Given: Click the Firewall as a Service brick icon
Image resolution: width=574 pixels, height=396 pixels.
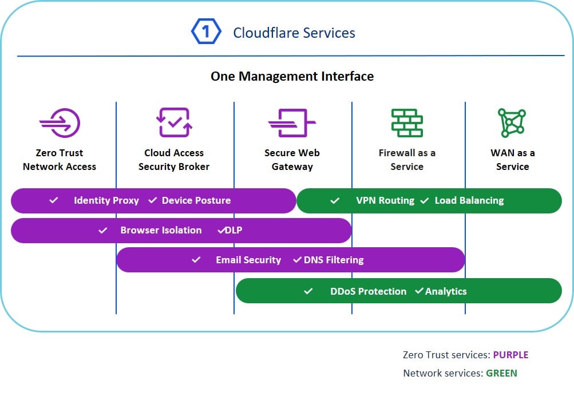Looking at the screenshot, I should pyautogui.click(x=407, y=123).
